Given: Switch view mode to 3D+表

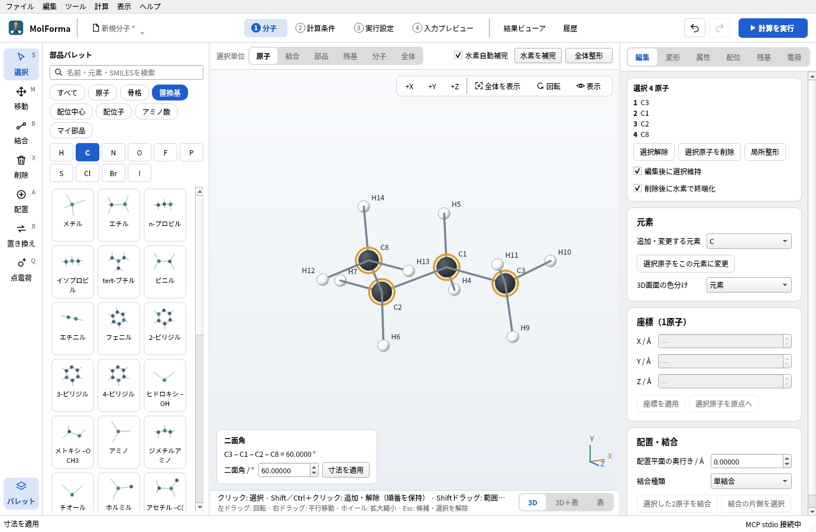Looking at the screenshot, I should [566, 502].
